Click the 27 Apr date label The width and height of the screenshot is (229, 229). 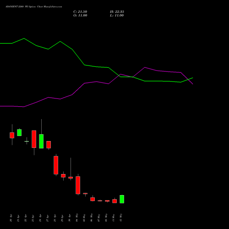pos(48,218)
